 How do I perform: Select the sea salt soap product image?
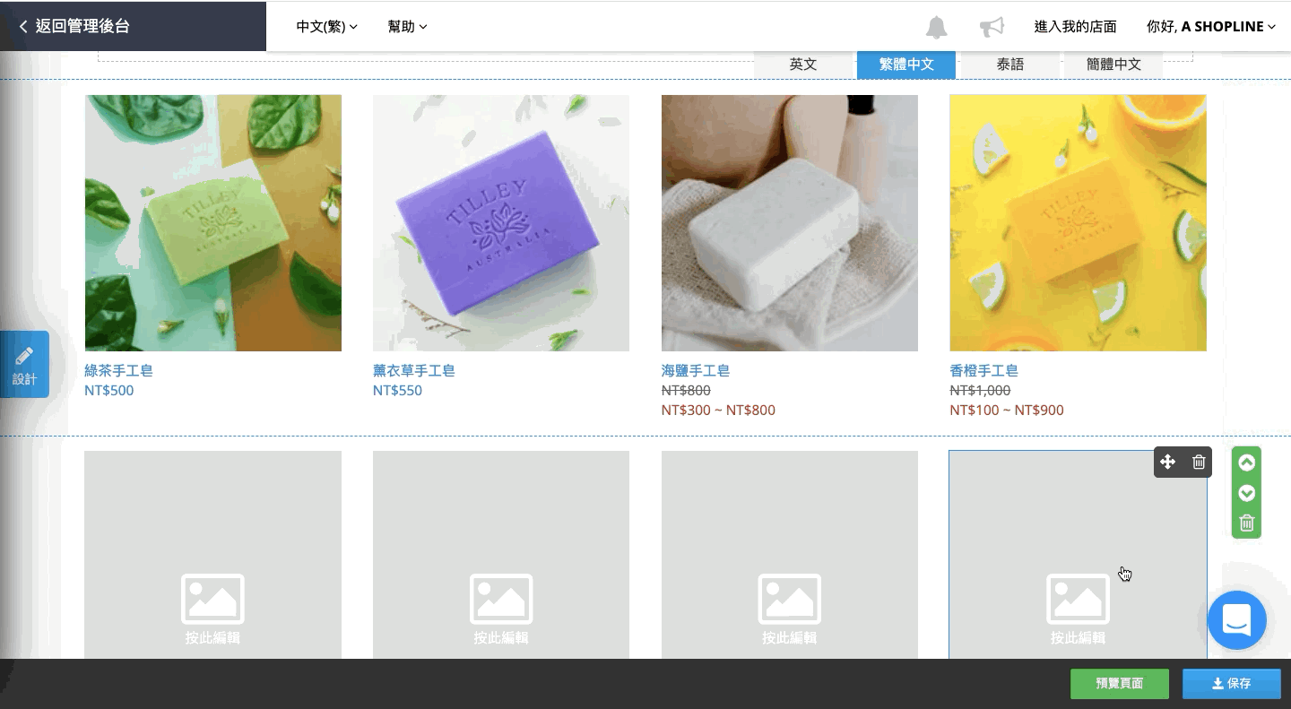click(790, 223)
